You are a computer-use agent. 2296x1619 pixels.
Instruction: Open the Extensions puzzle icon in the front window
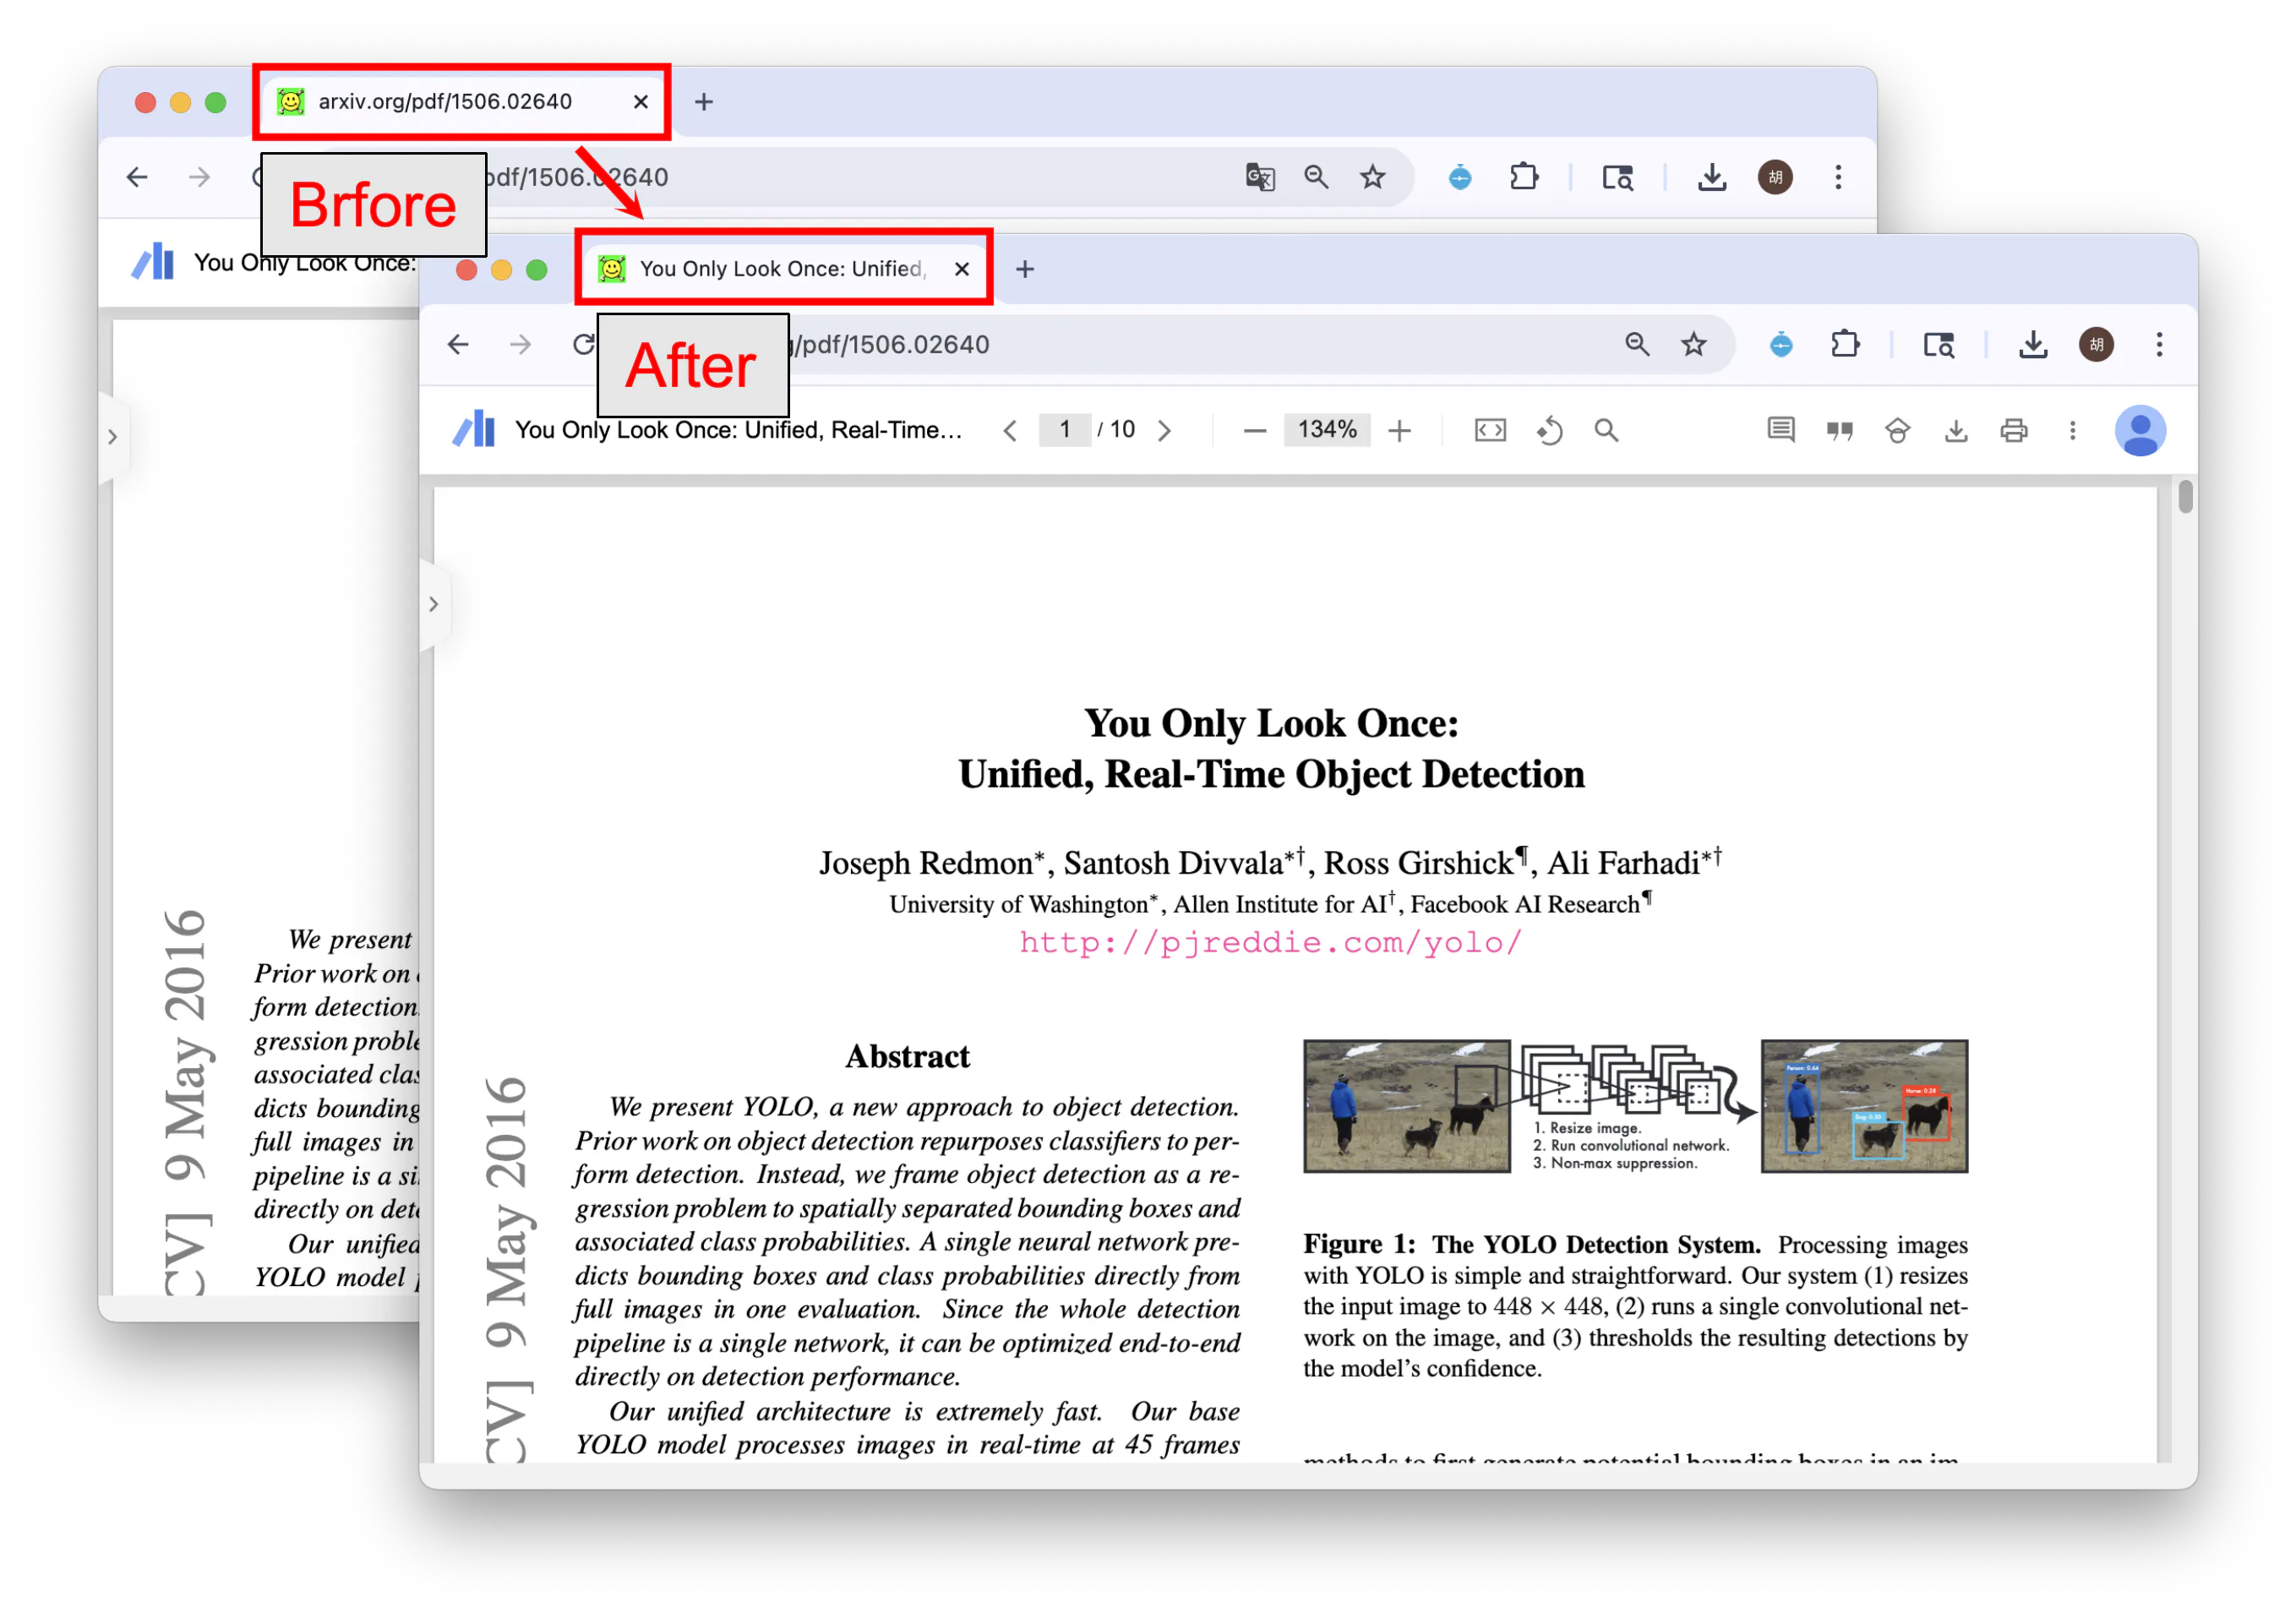(1845, 345)
